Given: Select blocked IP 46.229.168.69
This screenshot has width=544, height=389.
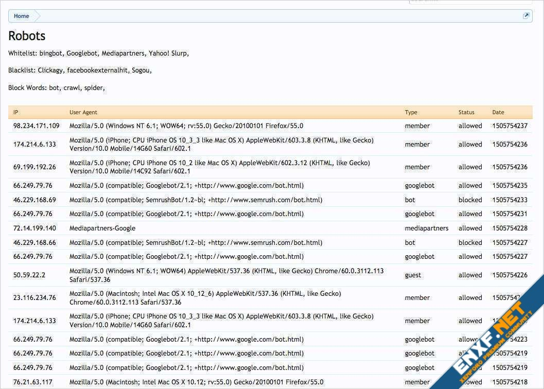Looking at the screenshot, I should [x=34, y=200].
